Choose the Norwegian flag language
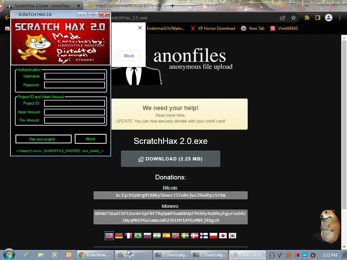This screenshot has width=347, height=260. [x=176, y=236]
